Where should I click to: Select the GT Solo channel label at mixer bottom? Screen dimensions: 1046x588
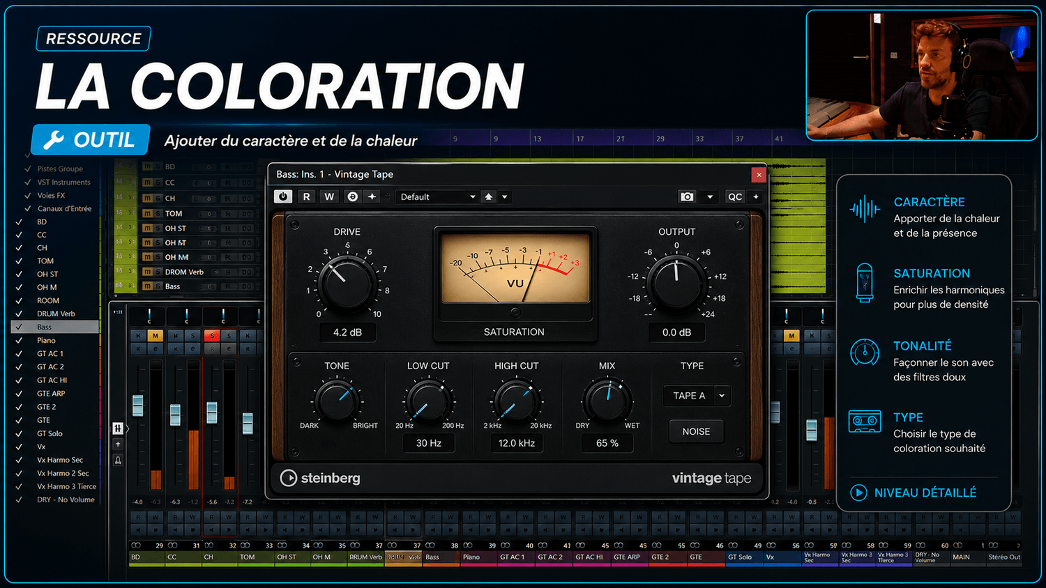743,557
